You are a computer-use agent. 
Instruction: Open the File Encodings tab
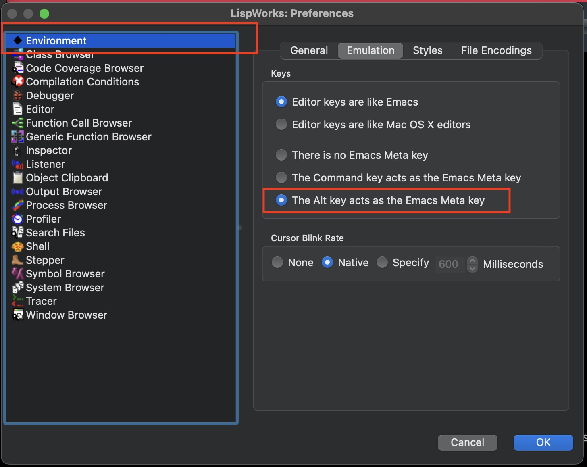click(496, 50)
